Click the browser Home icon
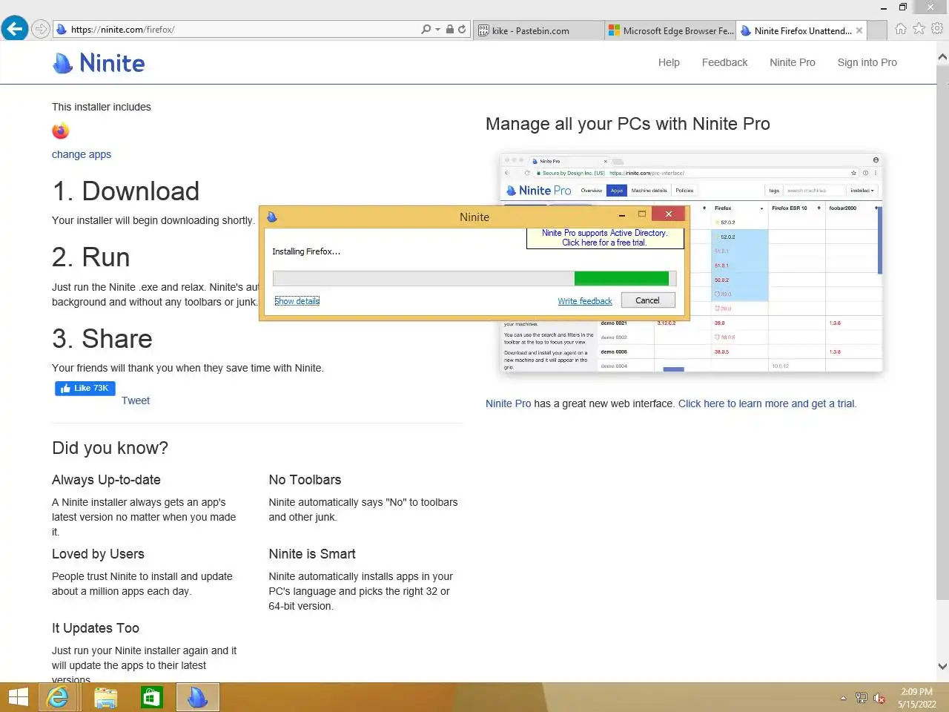 [x=901, y=29]
